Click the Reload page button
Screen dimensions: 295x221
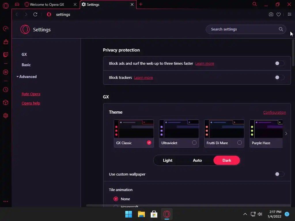[35, 14]
